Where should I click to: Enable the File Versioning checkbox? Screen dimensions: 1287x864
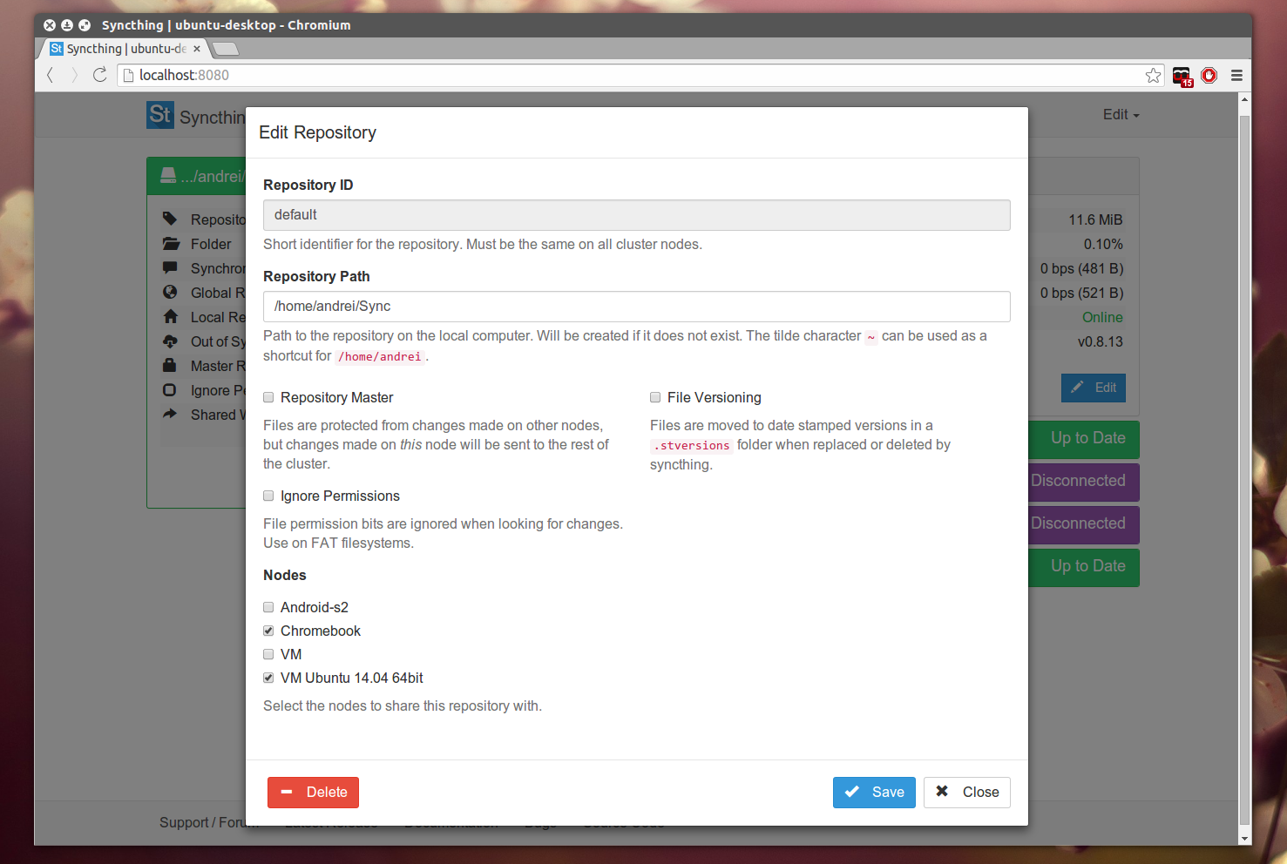point(655,397)
